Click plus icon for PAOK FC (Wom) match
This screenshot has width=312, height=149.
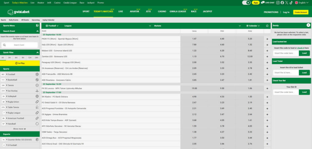click(x=267, y=39)
